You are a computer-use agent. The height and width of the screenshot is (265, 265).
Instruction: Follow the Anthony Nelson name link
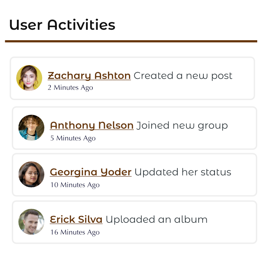[x=92, y=125]
